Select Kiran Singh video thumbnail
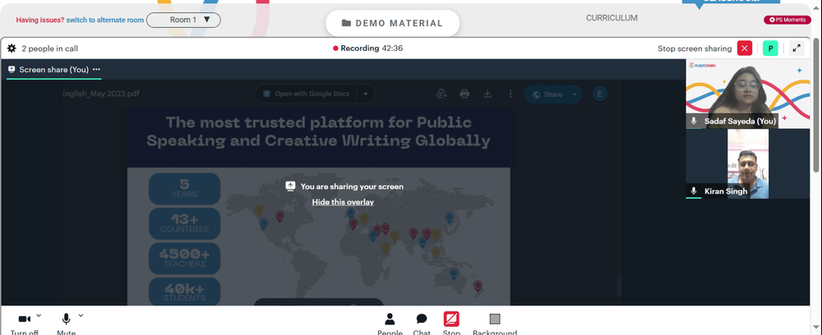Image resolution: width=822 pixels, height=335 pixels. (x=748, y=164)
